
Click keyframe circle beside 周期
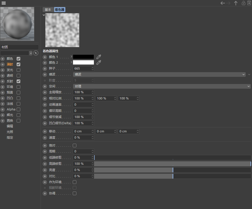pos(45,152)
